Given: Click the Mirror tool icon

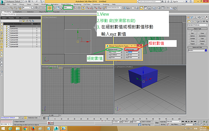Looking at the screenshot, I should click(x=124, y=8).
